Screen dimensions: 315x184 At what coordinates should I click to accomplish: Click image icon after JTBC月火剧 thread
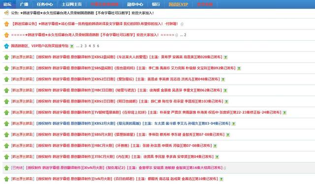(217, 157)
